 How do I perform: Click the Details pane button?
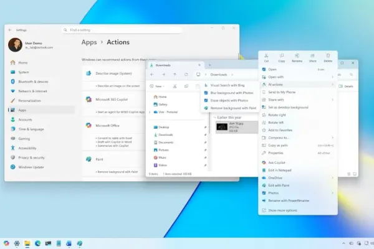[x=346, y=87]
